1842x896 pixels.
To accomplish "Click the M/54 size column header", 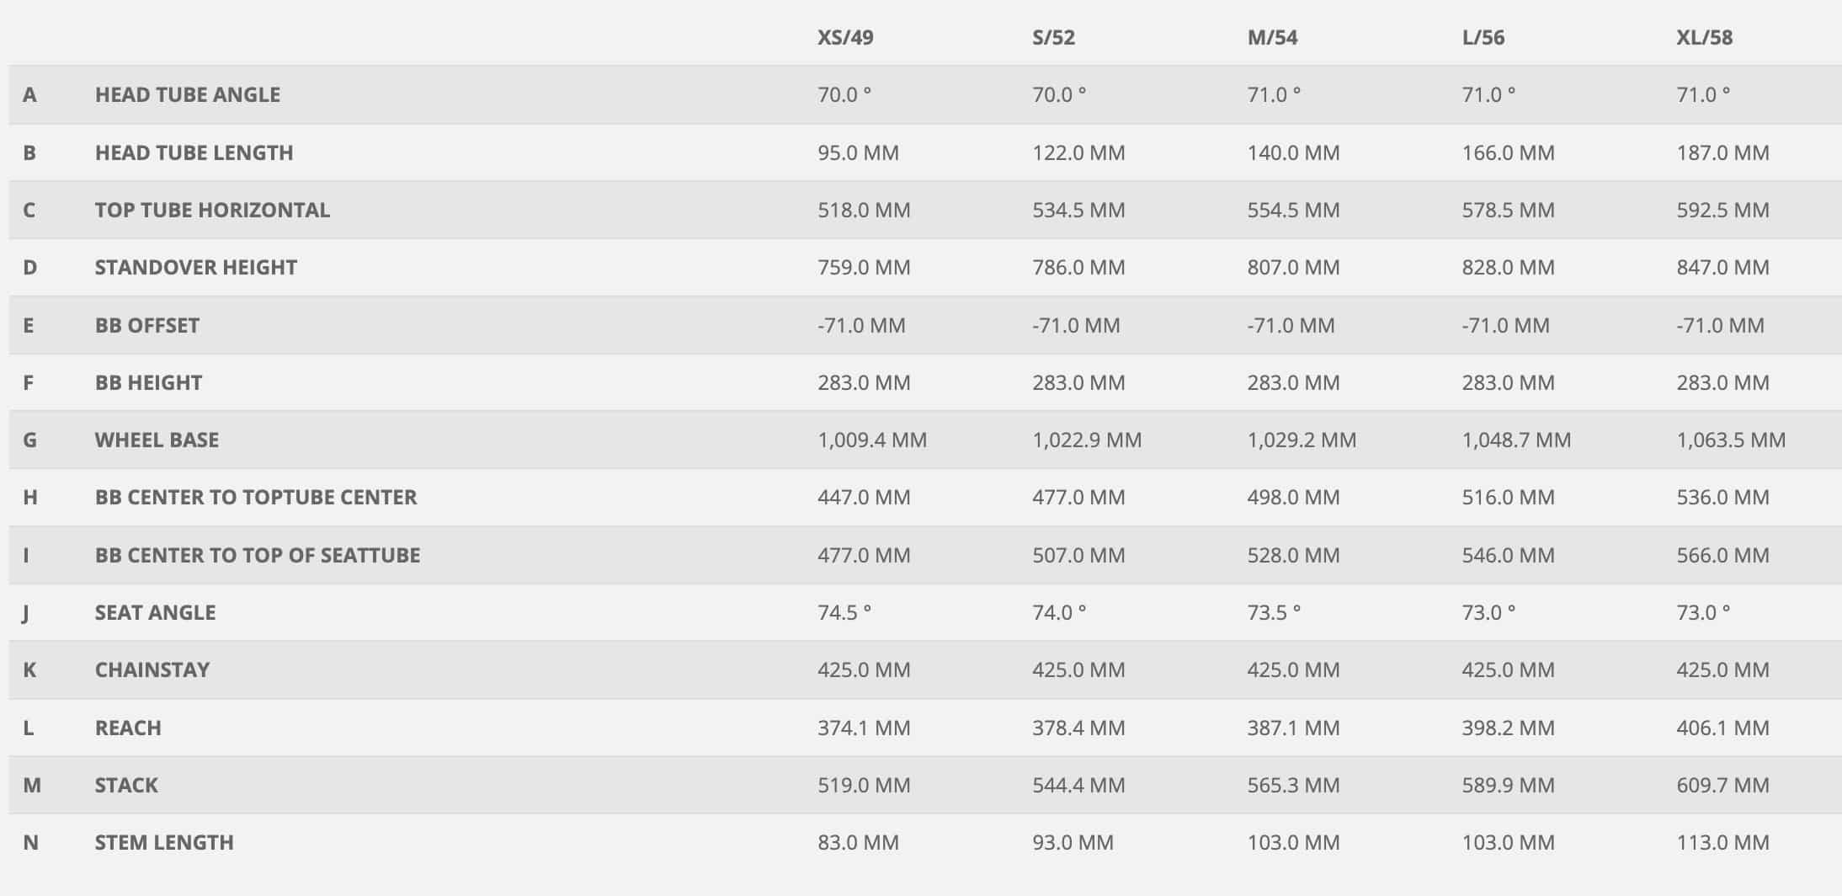I will 1272,38.
